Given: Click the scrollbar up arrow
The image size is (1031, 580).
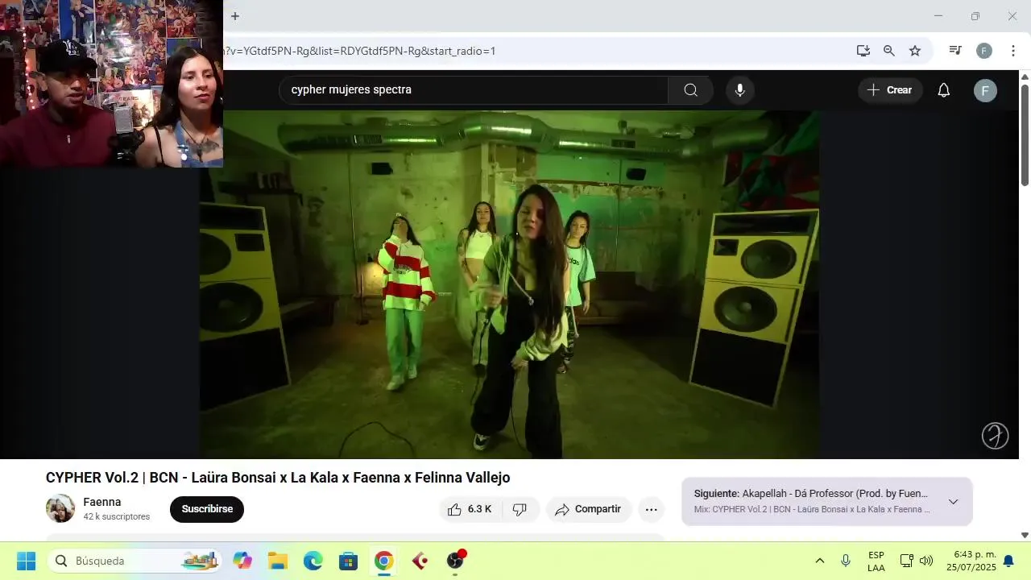Looking at the screenshot, I should pos(1025,77).
